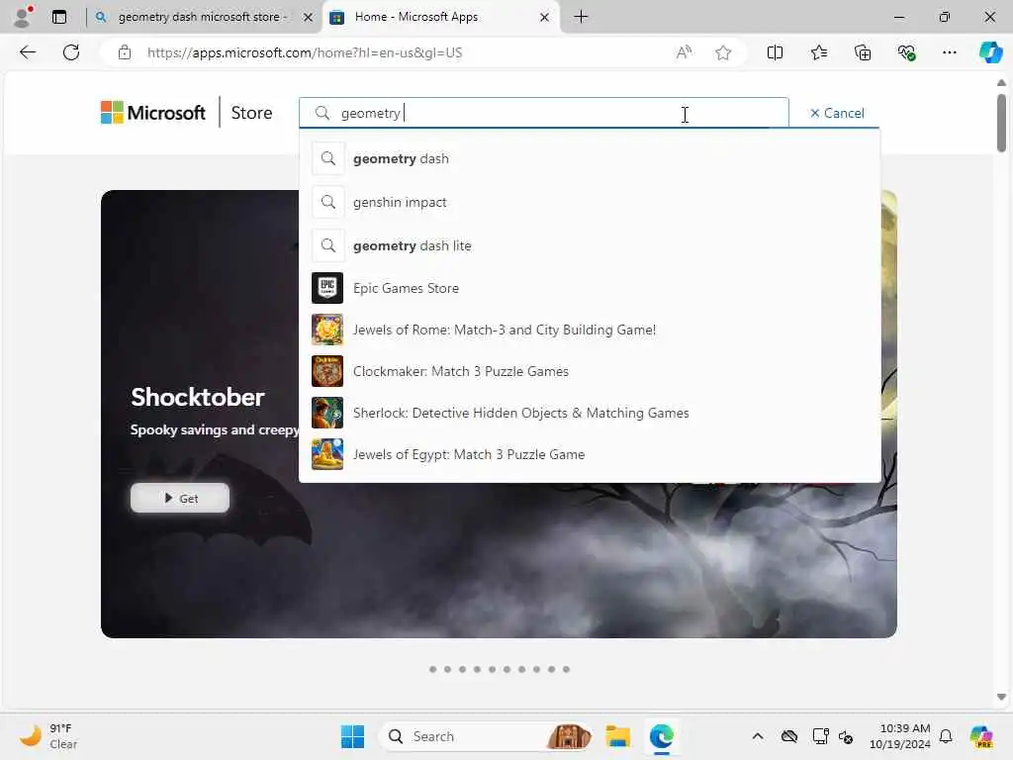Switch to geometry dash microsoft store tab
The height and width of the screenshot is (760, 1013).
coord(204,17)
